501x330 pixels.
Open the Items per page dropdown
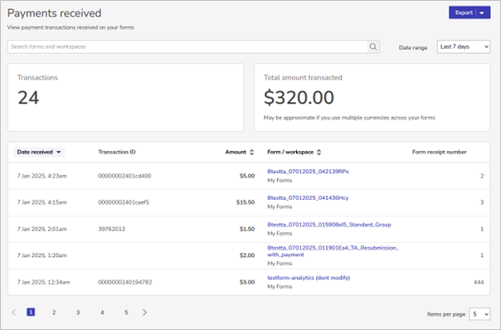click(479, 314)
